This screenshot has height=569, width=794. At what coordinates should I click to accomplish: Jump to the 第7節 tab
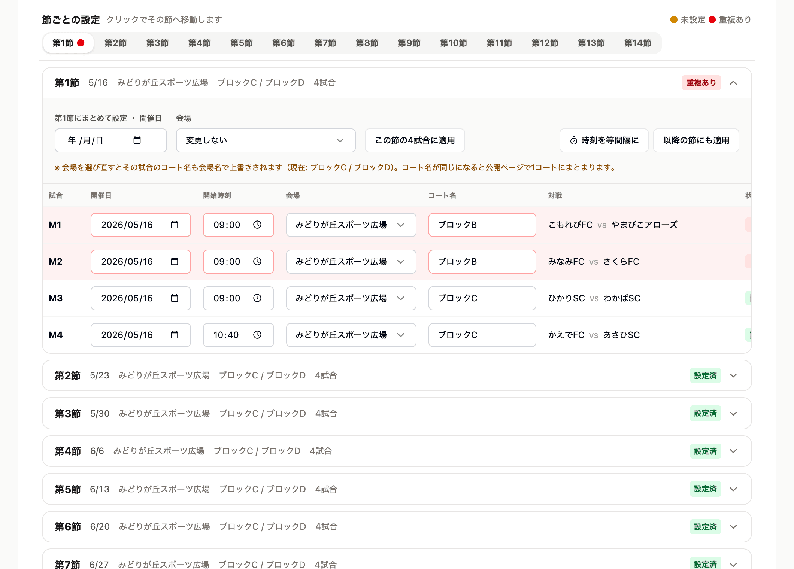pyautogui.click(x=325, y=43)
